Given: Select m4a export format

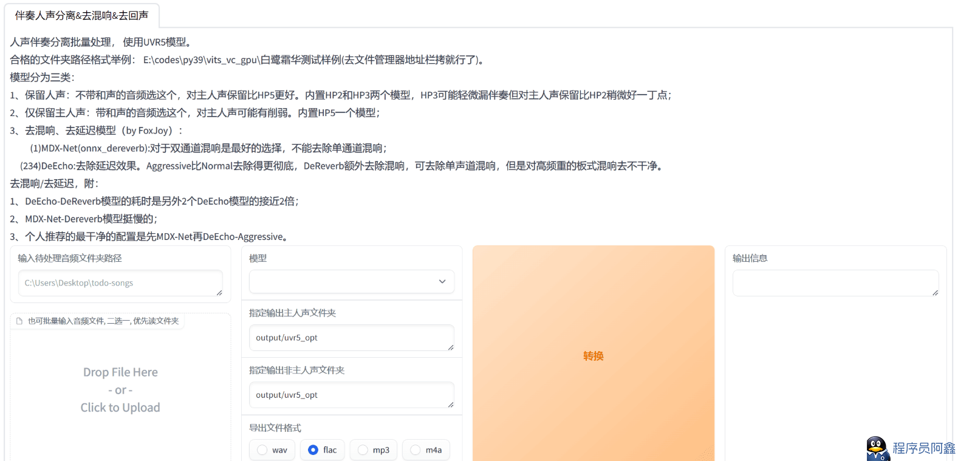Looking at the screenshot, I should point(426,450).
